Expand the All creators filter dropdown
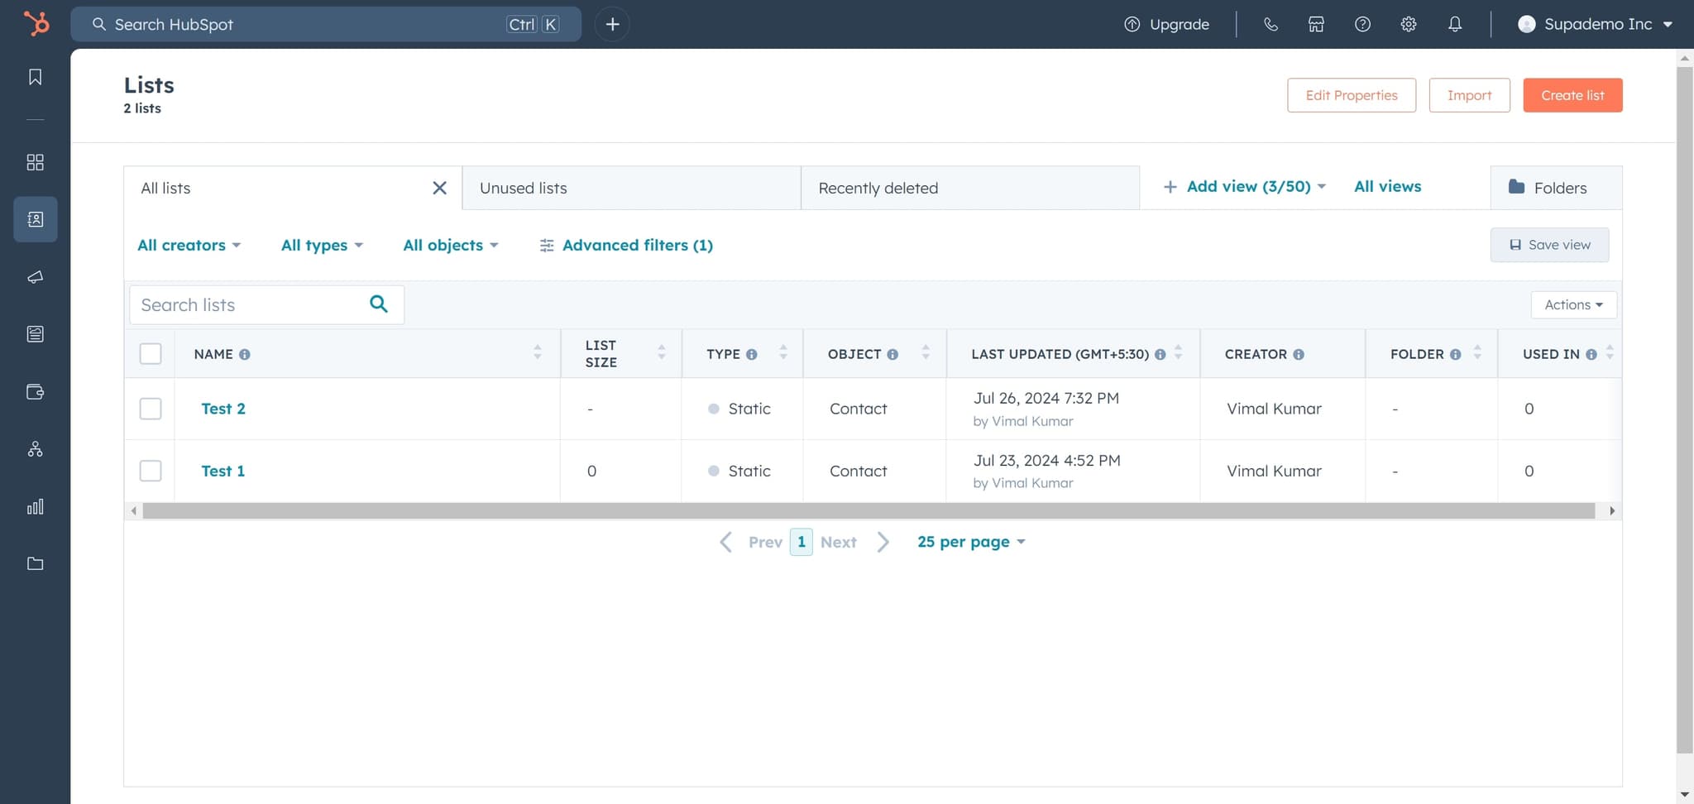1694x804 pixels. pyautogui.click(x=189, y=245)
